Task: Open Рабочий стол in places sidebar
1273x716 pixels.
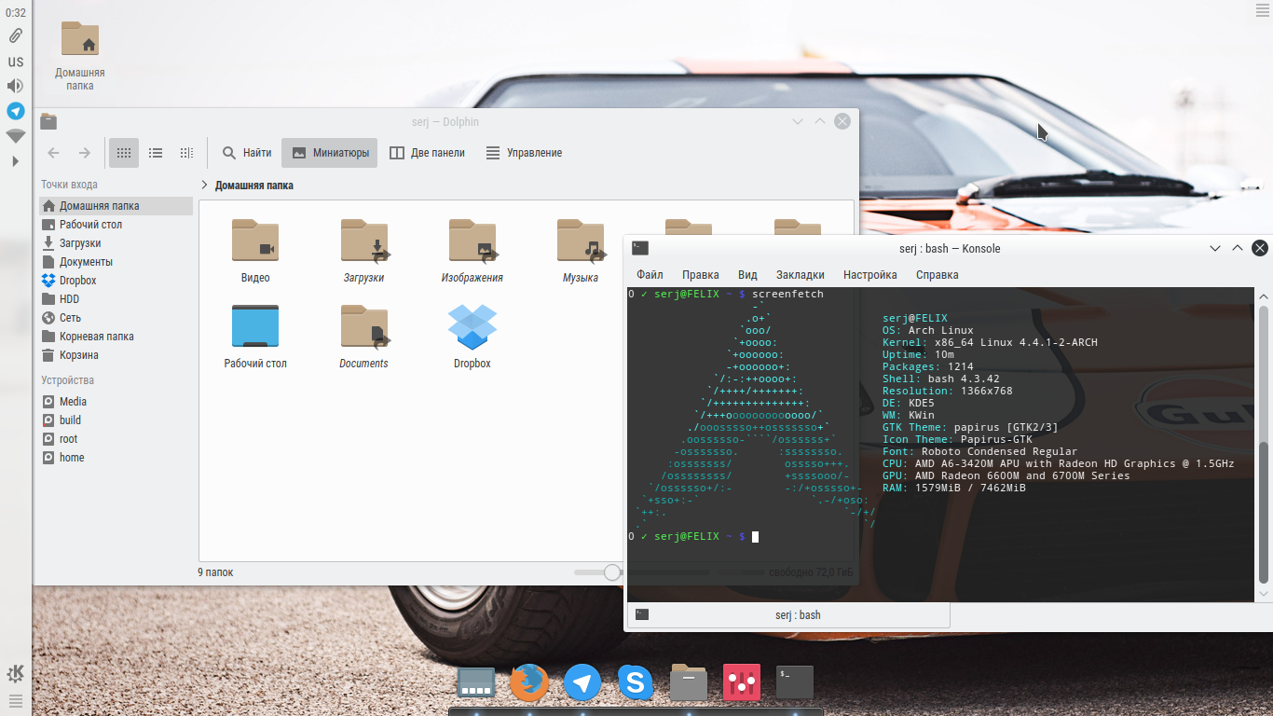Action: pyautogui.click(x=116, y=225)
